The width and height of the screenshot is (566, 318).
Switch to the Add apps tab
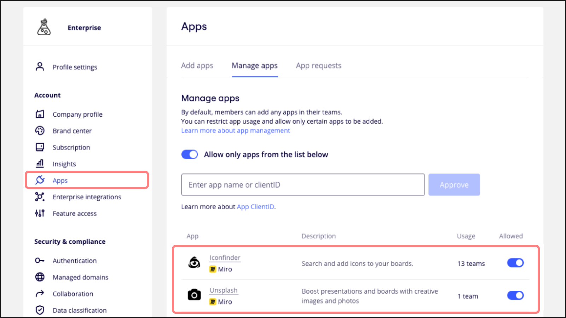click(197, 65)
